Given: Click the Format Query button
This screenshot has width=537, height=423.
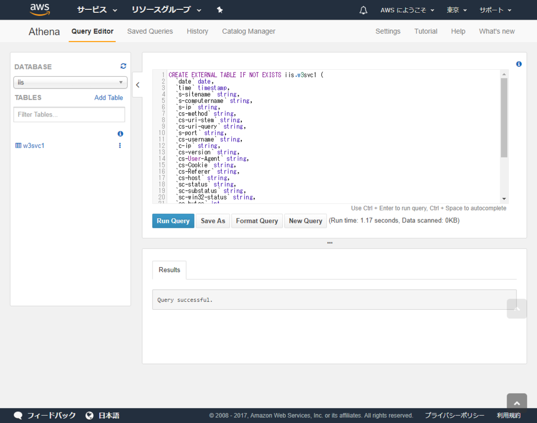Looking at the screenshot, I should (x=257, y=221).
